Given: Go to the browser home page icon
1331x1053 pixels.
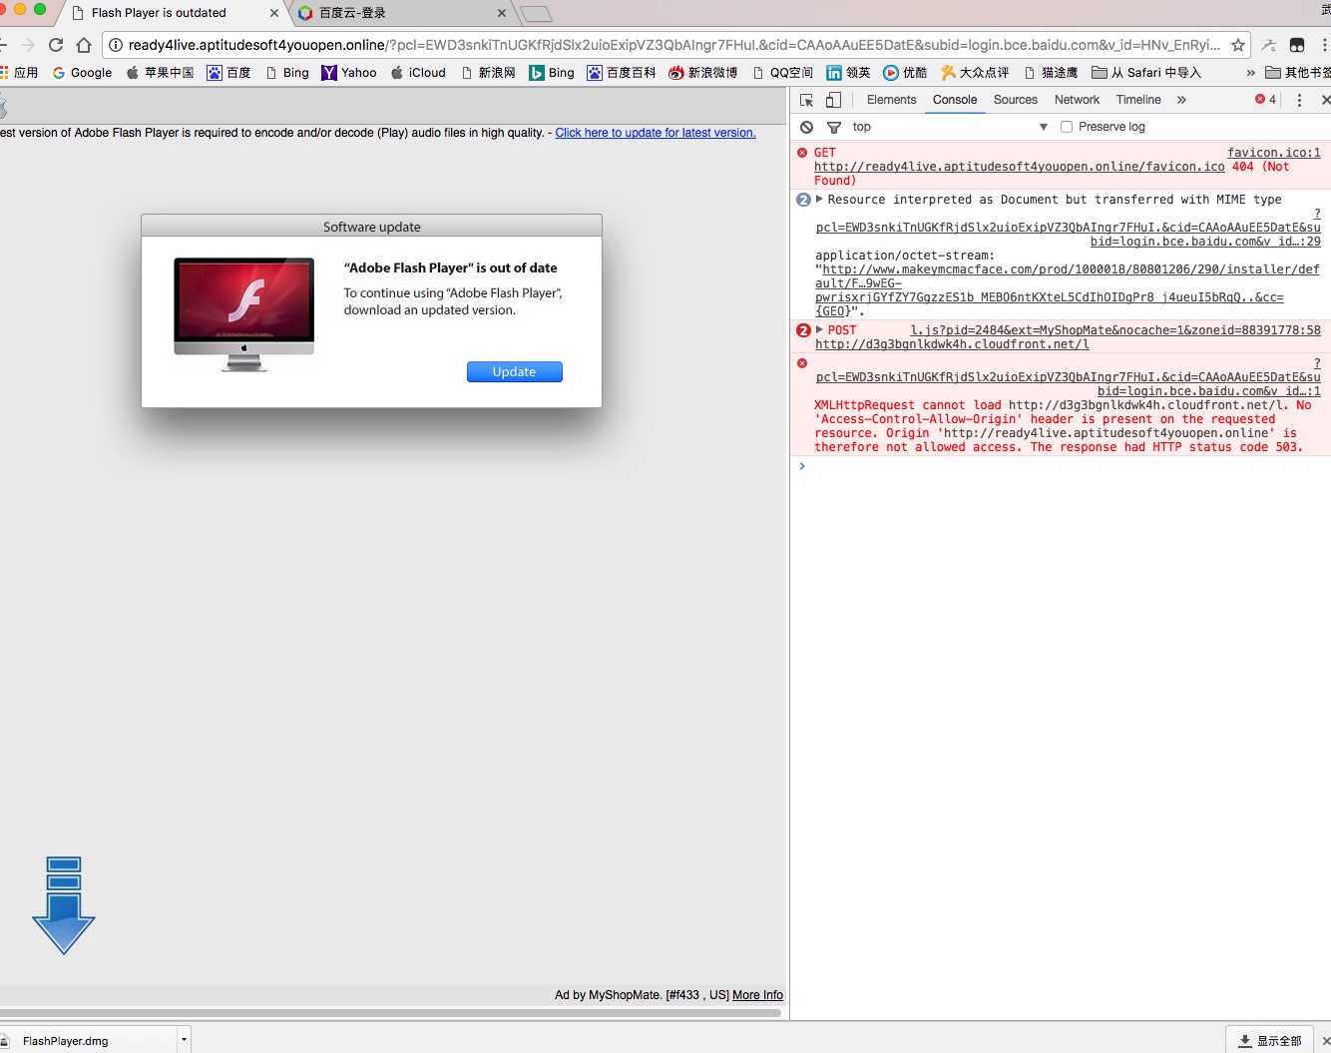Looking at the screenshot, I should click(84, 45).
